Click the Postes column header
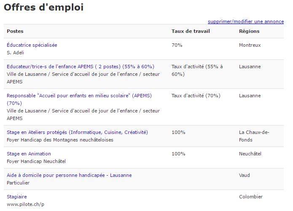The height and width of the screenshot is (211, 293). point(15,31)
